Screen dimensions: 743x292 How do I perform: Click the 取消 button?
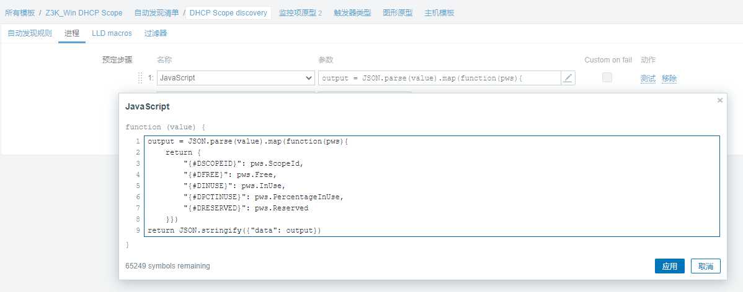pos(706,266)
